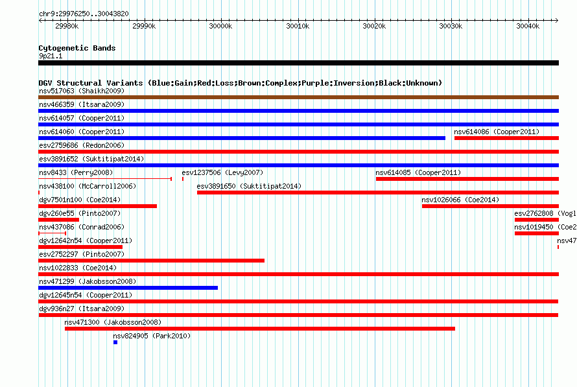Click the dgv12642n54 (Cooper2011) label
577x387 pixels.
[x=86, y=240]
